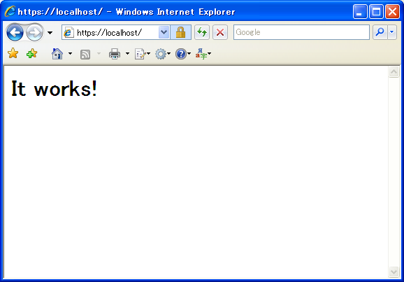404x282 pixels.
Task: Click the magnifier search button
Action: pos(380,32)
